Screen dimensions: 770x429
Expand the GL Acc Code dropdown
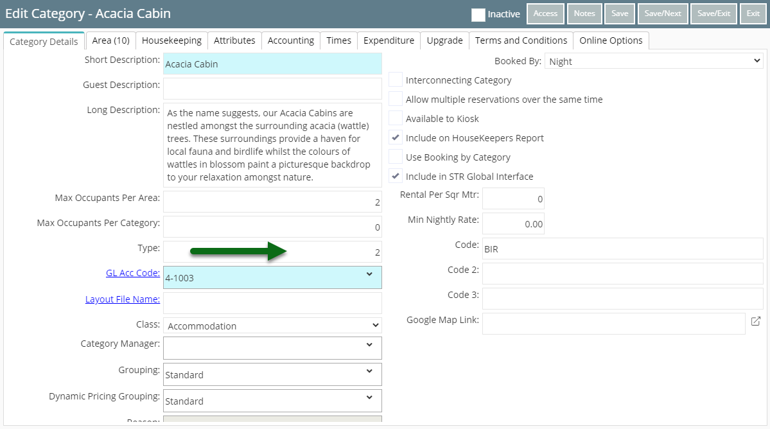click(x=369, y=274)
